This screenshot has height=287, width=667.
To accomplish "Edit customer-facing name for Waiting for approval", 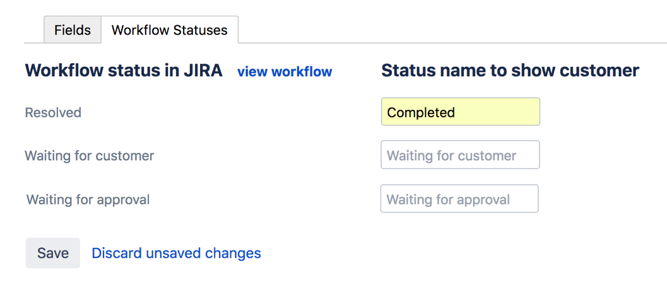I will click(x=459, y=199).
